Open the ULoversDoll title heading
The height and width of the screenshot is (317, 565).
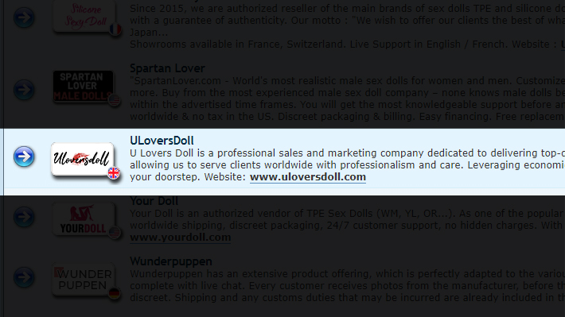pyautogui.click(x=162, y=141)
